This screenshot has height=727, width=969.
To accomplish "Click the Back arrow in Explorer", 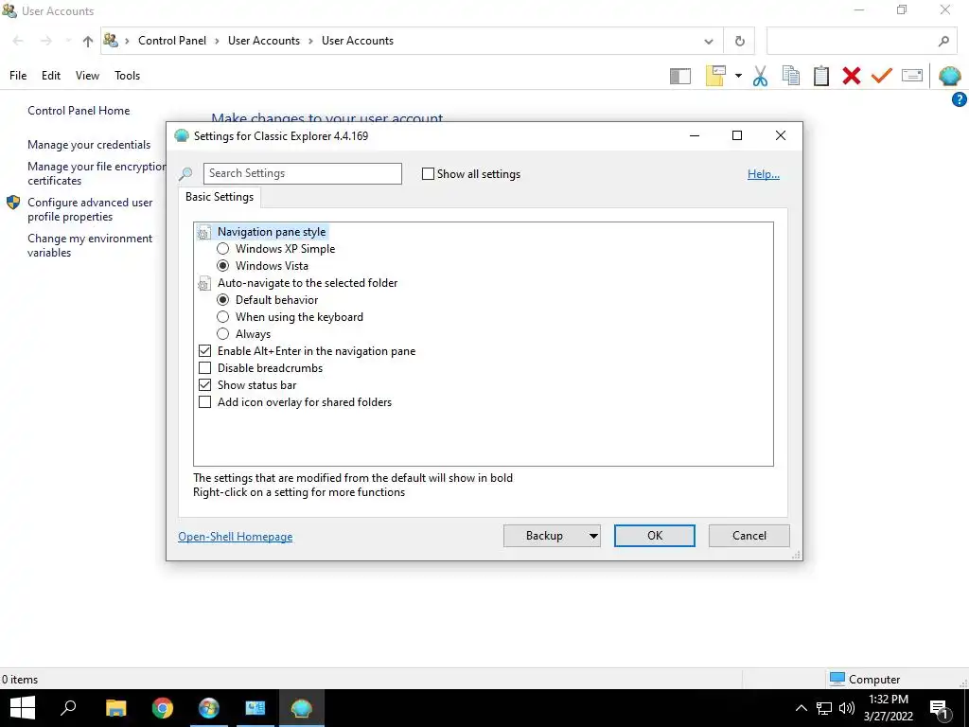I will coord(18,41).
